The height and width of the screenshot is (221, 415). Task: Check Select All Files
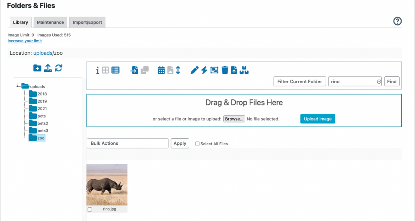(197, 144)
